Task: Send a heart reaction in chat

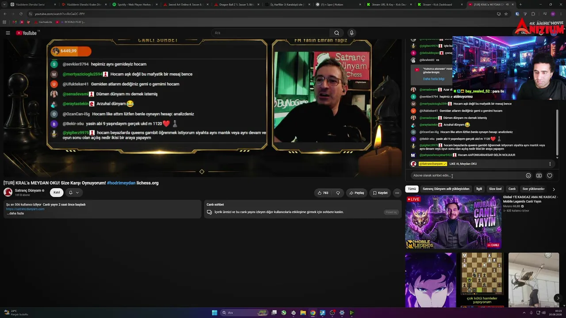Action: coord(550,175)
